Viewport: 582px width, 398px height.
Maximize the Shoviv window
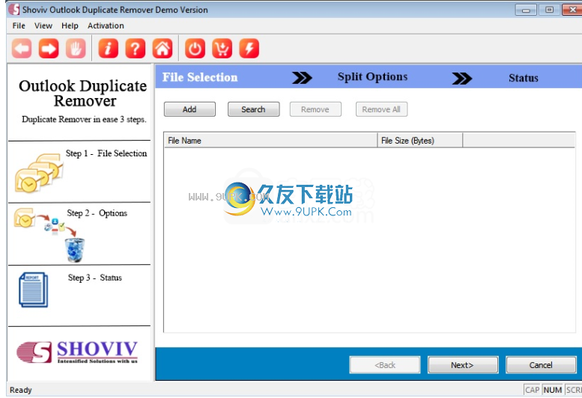(549, 10)
